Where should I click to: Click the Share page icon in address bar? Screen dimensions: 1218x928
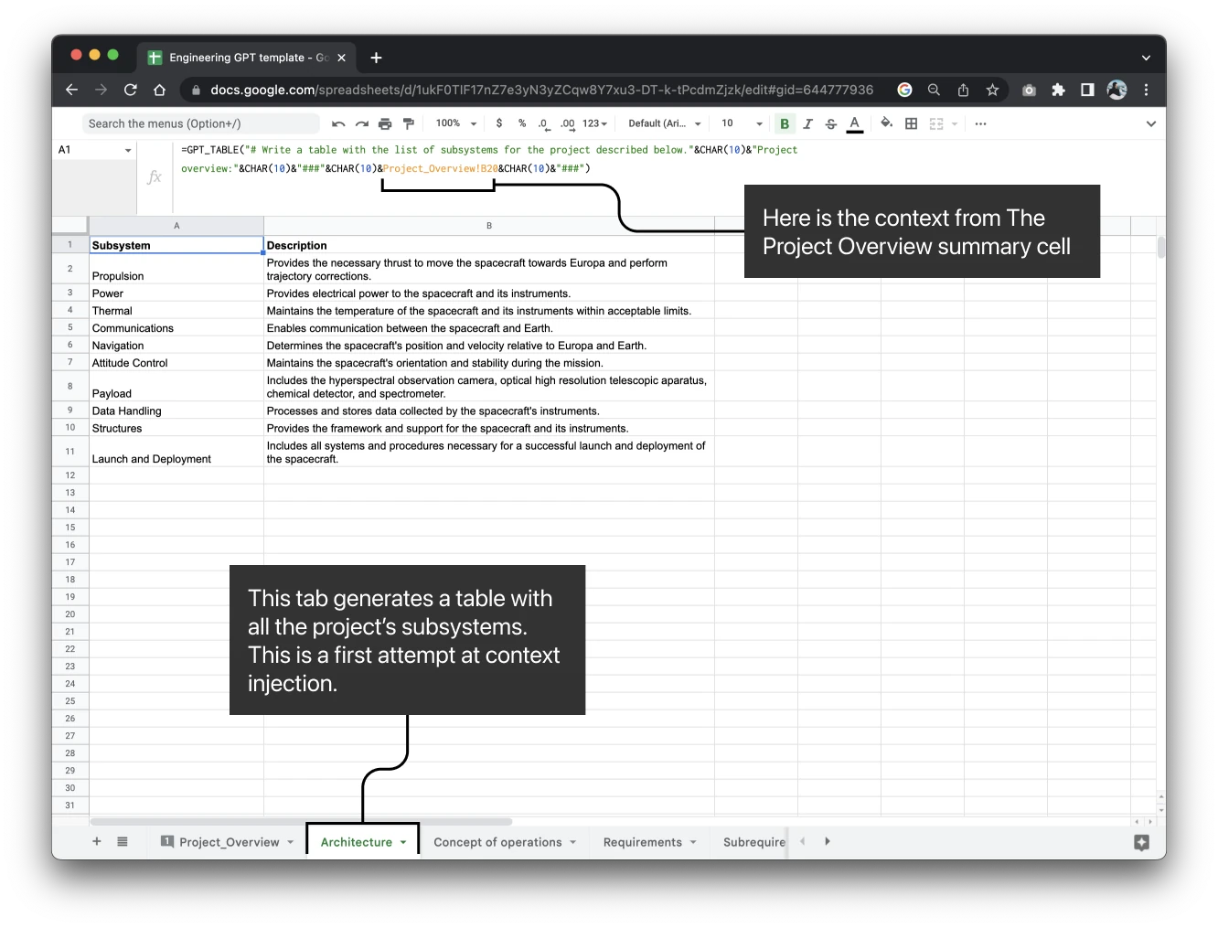coord(963,90)
